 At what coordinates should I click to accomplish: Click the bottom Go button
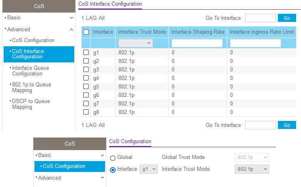tap(287, 125)
